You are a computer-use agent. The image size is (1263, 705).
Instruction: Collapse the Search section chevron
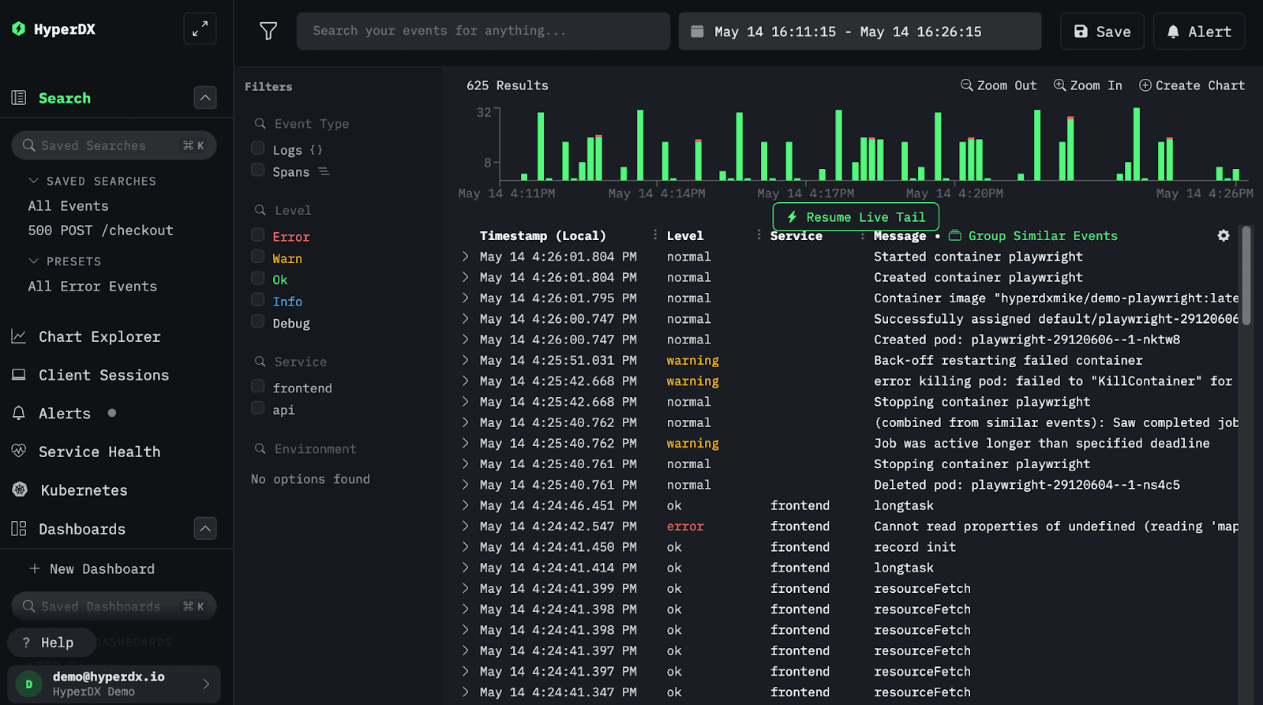[x=205, y=98]
